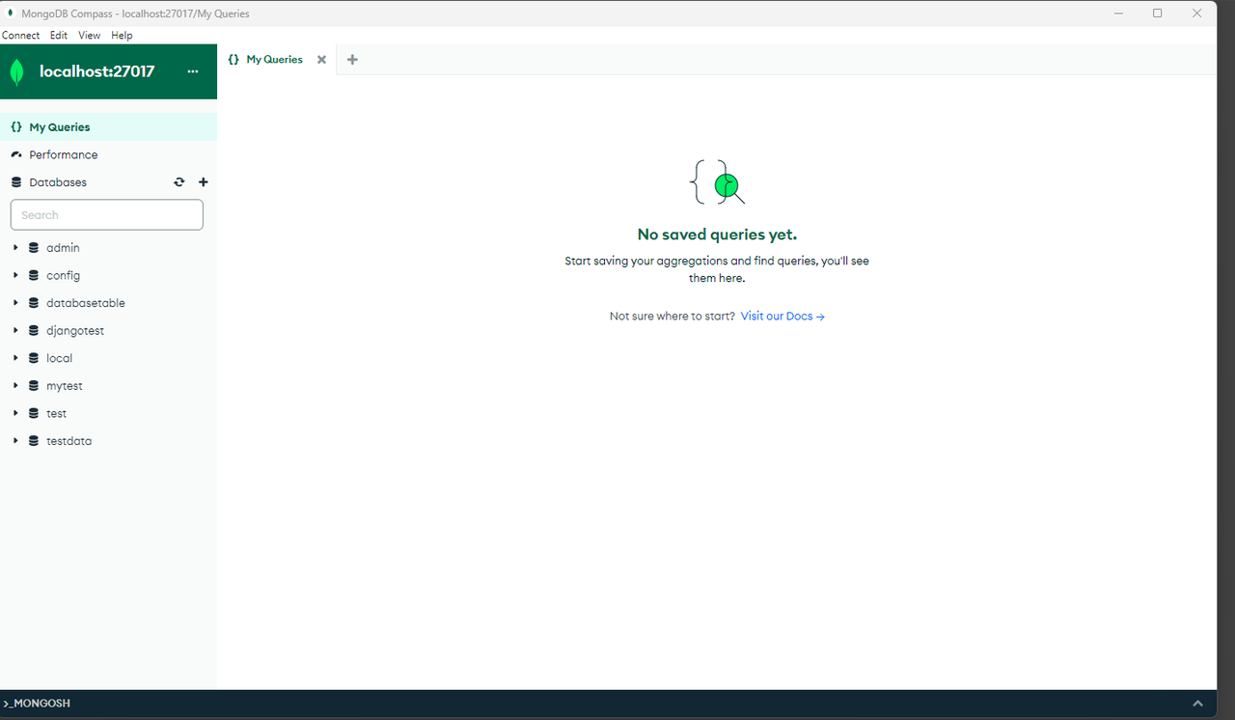Select the djangotest database name
This screenshot has height=720, width=1235.
coord(75,330)
